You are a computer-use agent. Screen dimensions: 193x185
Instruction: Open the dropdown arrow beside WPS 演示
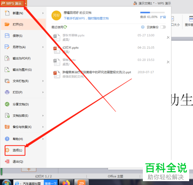click(x=25, y=3)
